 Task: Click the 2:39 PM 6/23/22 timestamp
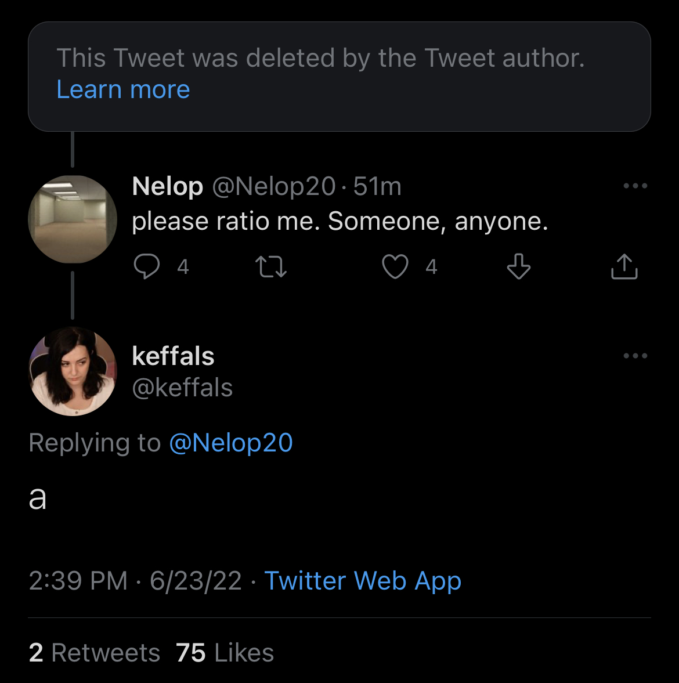(135, 581)
